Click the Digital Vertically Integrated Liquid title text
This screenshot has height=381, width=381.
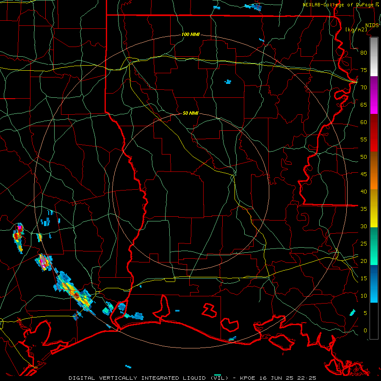pyautogui.click(x=149, y=378)
